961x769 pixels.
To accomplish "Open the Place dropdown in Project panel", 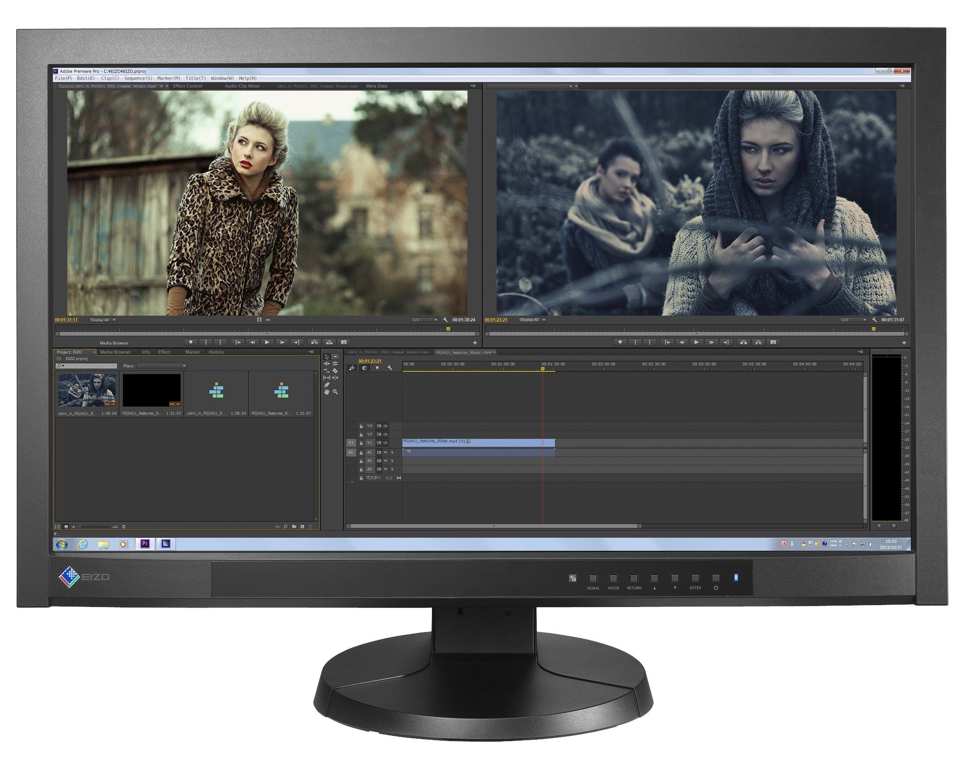I will (x=184, y=366).
